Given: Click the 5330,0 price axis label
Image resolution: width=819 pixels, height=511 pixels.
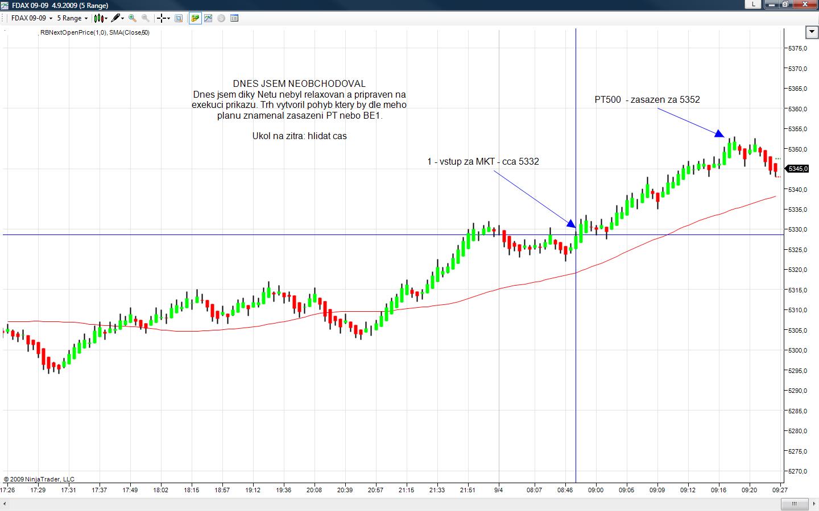Looking at the screenshot, I should click(798, 230).
